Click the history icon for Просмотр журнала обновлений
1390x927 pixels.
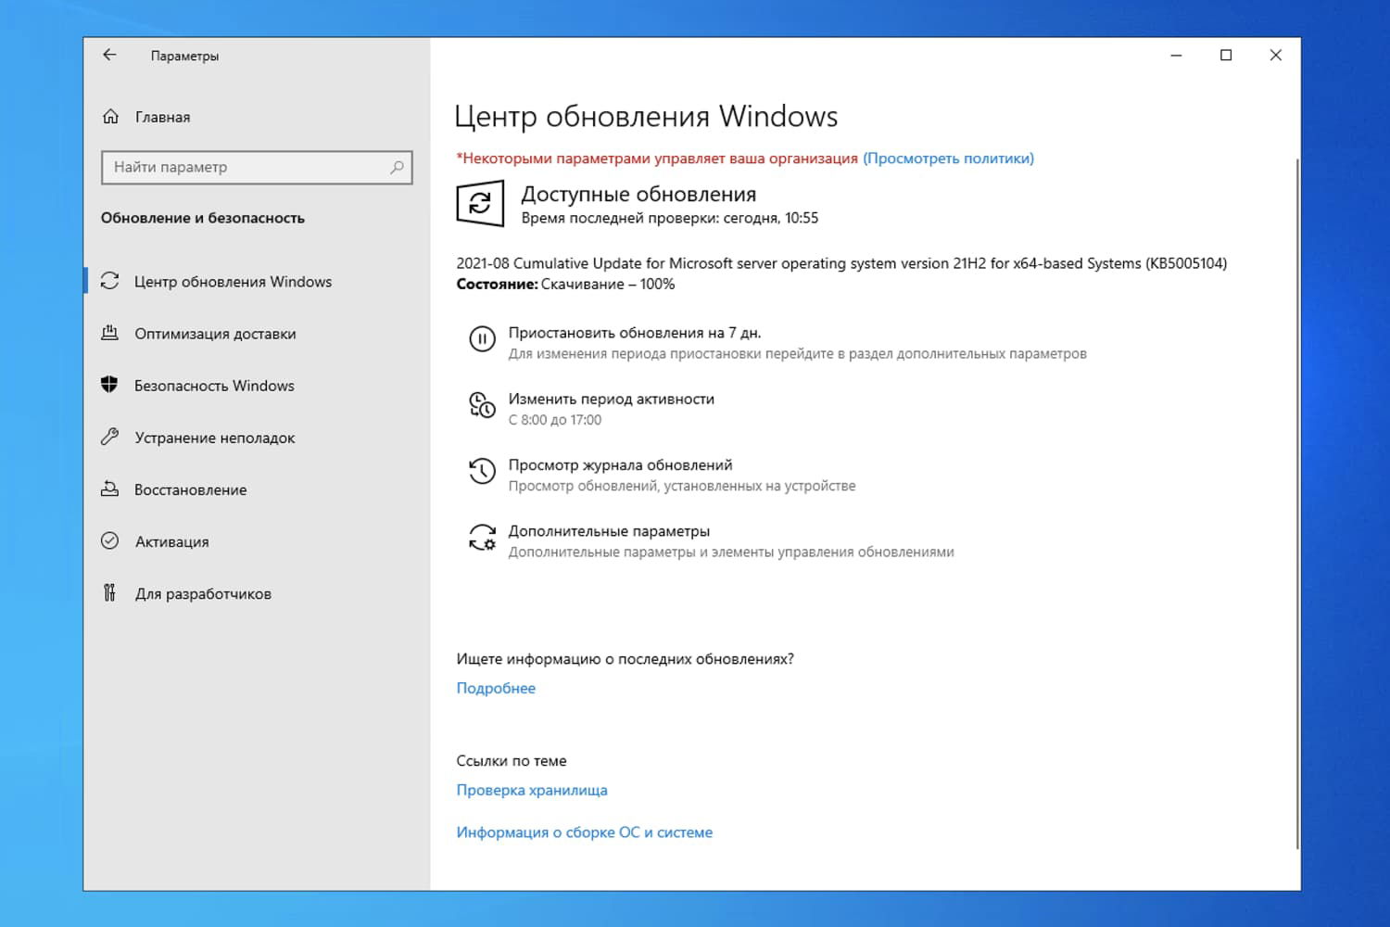[482, 471]
